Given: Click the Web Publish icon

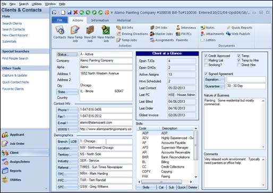Looking at the screenshot, I should (238, 34).
